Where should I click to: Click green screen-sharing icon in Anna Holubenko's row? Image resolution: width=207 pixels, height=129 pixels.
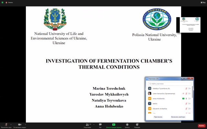(x=183, y=98)
